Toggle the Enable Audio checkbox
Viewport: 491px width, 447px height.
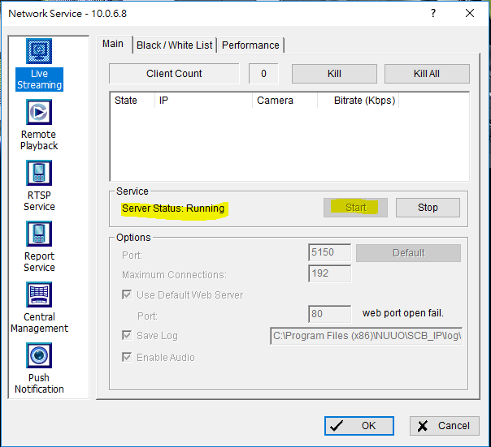point(127,358)
